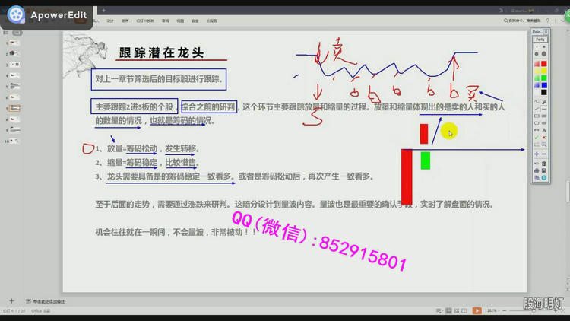Select the rectangle drawing tool
This screenshot has width=570, height=321.
point(536,116)
